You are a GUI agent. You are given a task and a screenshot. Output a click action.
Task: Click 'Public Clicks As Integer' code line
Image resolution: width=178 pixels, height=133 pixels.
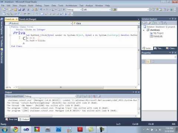point(31,30)
